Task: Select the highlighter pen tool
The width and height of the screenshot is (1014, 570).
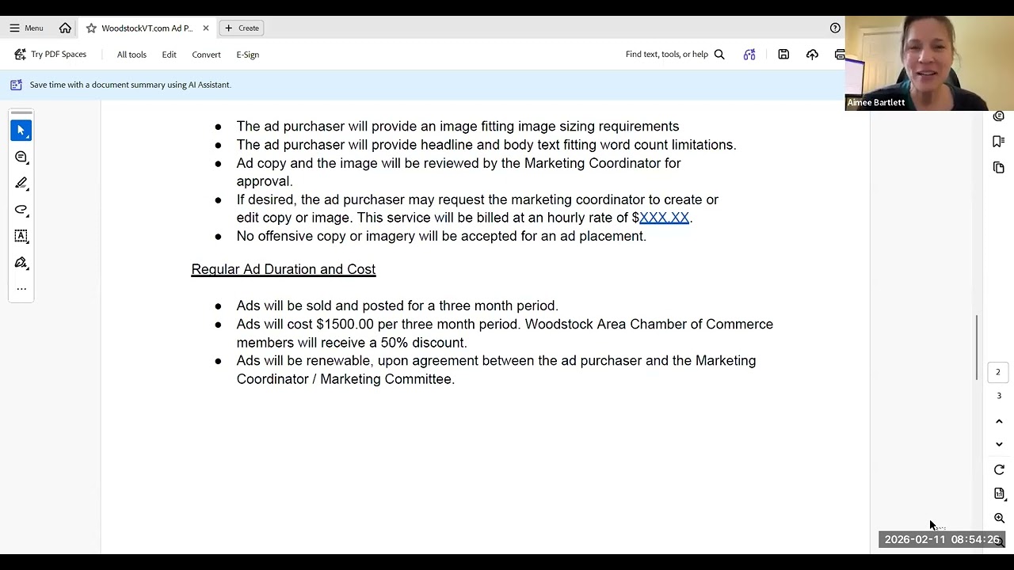Action: click(21, 183)
